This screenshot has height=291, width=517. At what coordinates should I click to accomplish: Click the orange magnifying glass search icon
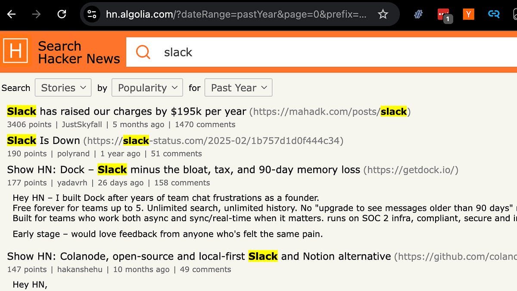click(x=142, y=52)
